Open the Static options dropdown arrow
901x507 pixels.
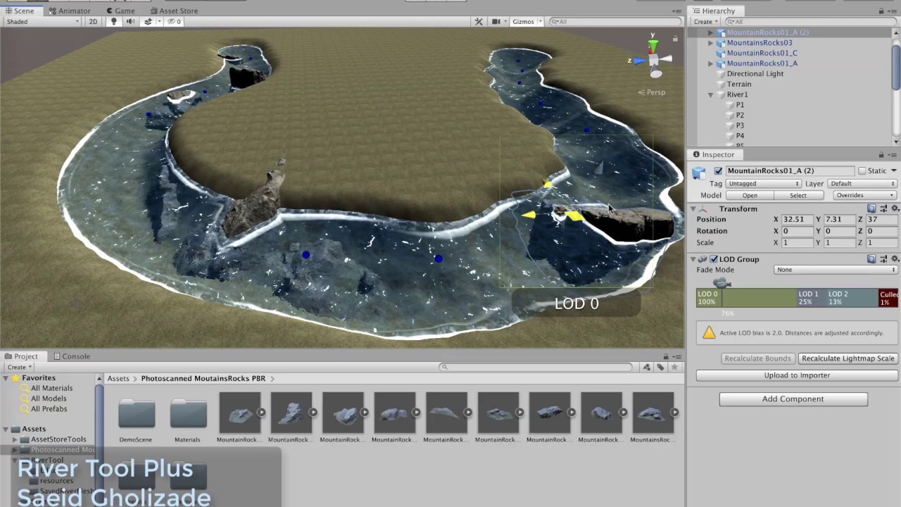894,171
